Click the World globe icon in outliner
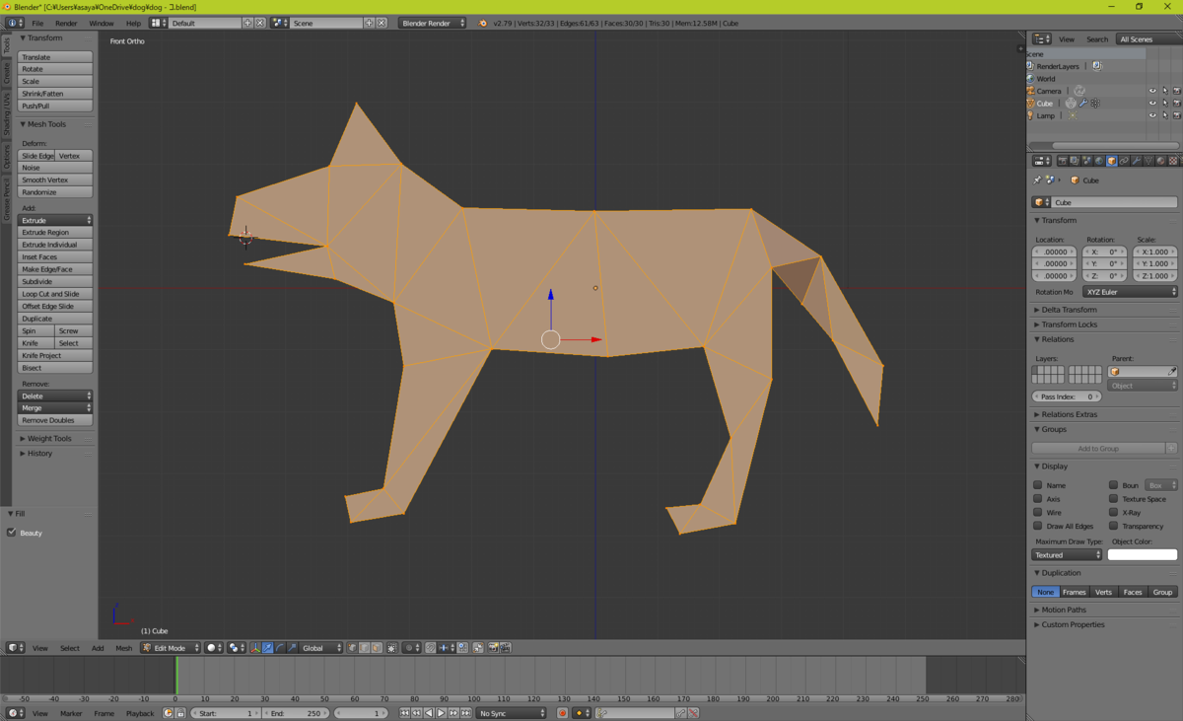 pyautogui.click(x=1031, y=79)
